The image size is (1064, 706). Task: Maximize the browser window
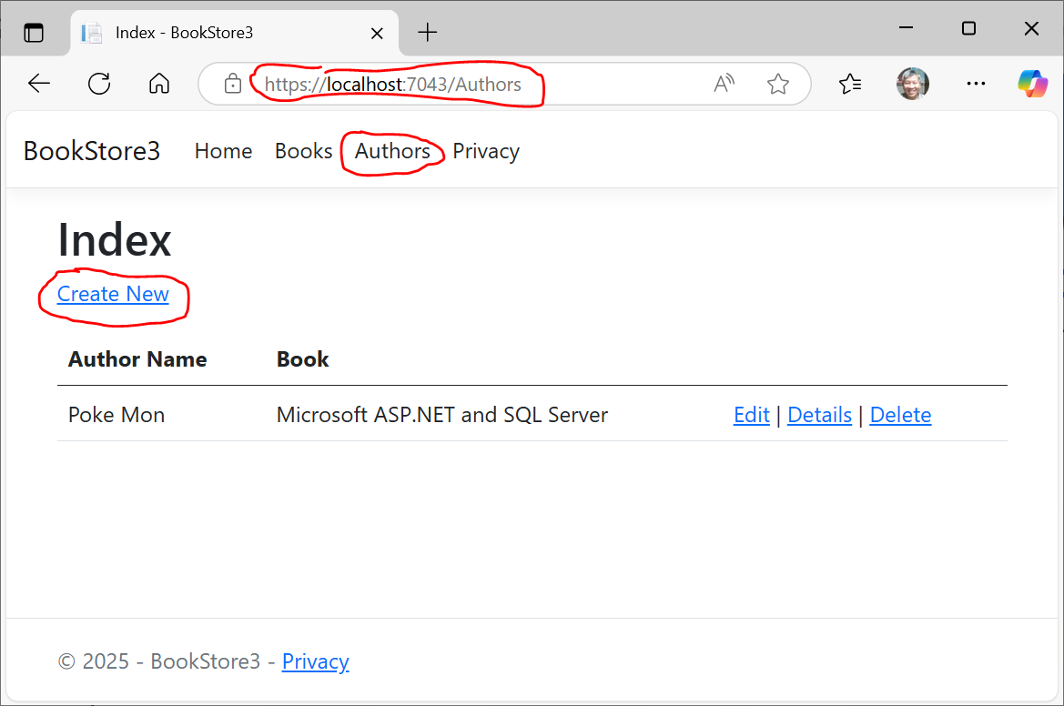[969, 28]
